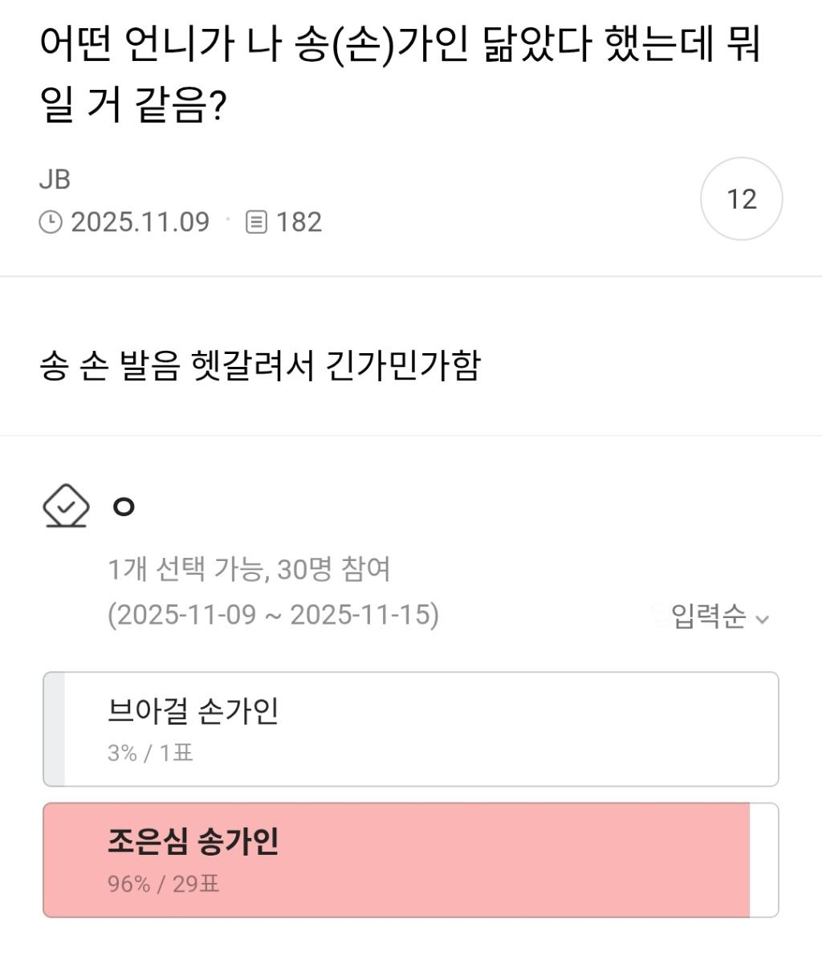822x956 pixels.
Task: Click the poll title ㅇ
Action: coord(124,506)
